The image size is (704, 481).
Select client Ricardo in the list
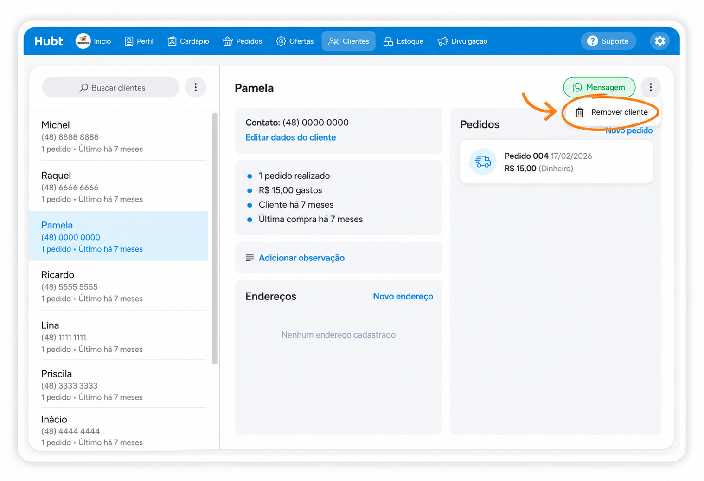point(119,286)
